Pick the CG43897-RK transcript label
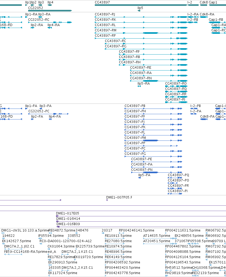This screenshot has height=277, width=226. 105,19
